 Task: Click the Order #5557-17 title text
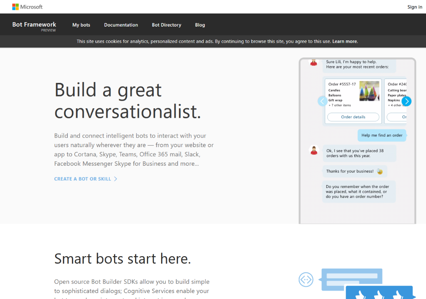(x=342, y=84)
